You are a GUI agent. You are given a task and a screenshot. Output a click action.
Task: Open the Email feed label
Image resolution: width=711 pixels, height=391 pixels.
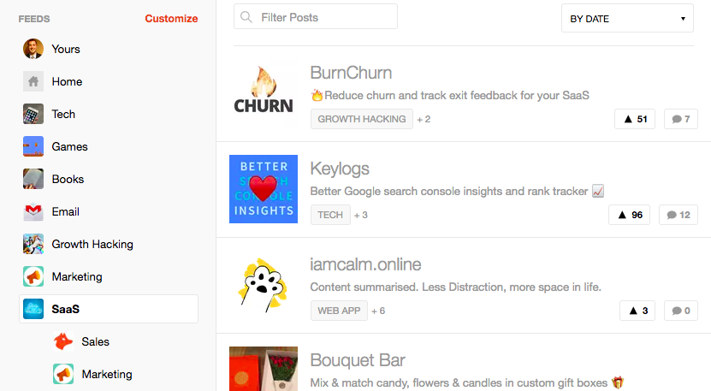click(66, 211)
